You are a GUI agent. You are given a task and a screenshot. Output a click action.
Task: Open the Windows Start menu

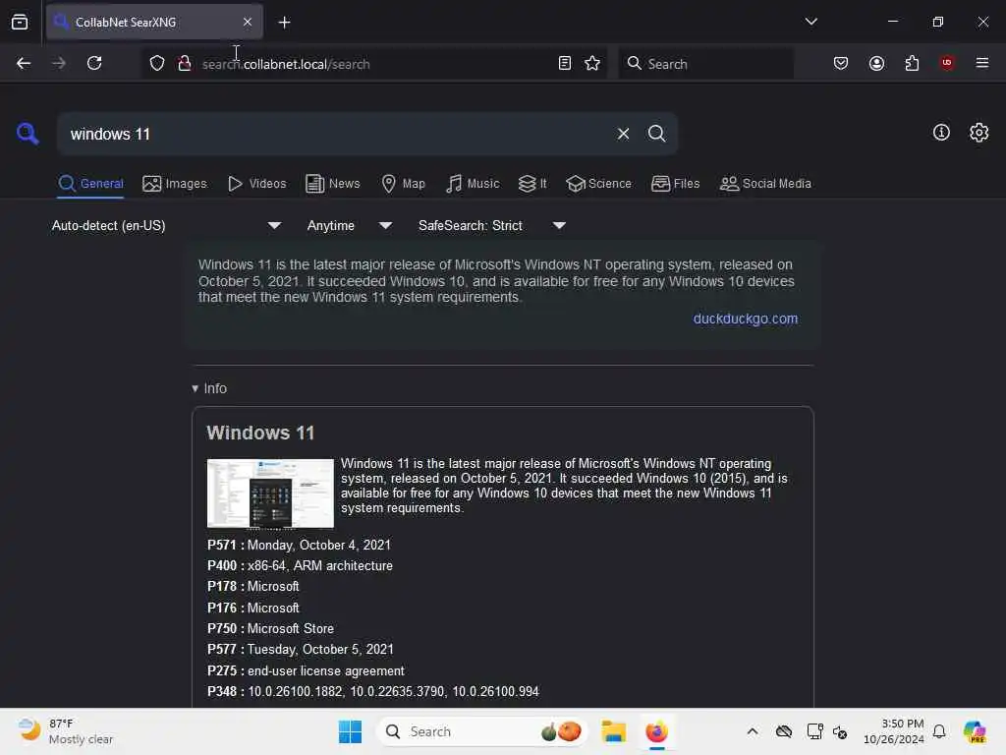pos(350,731)
